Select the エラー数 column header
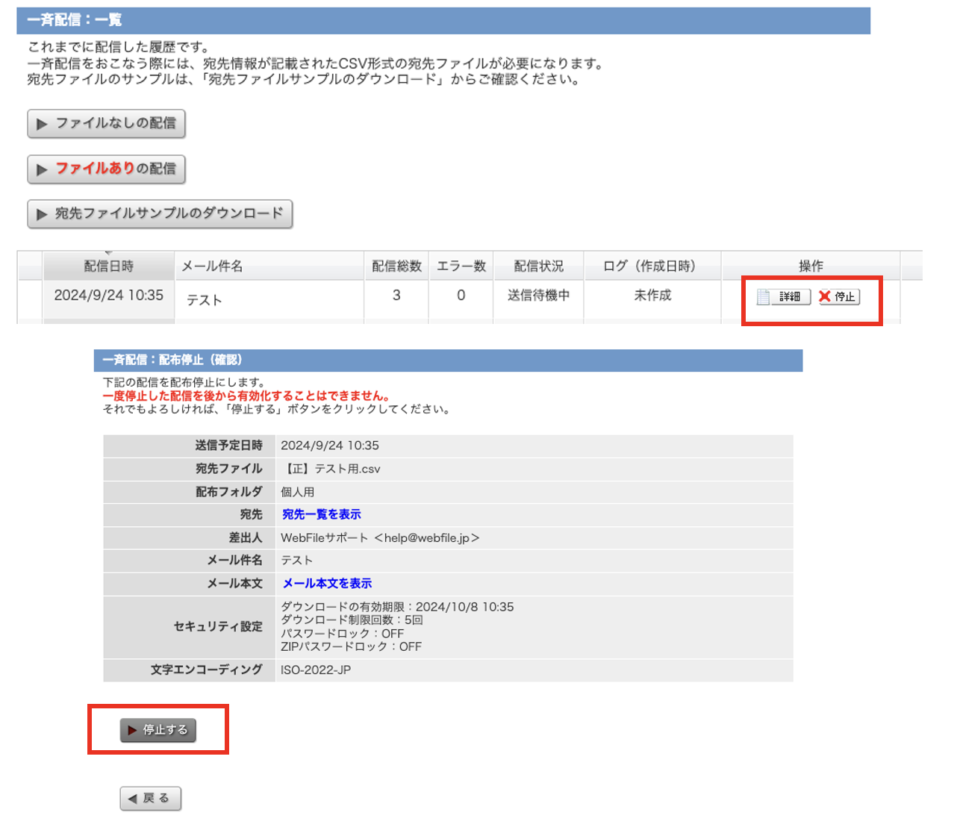The height and width of the screenshot is (833, 954). coord(461,266)
